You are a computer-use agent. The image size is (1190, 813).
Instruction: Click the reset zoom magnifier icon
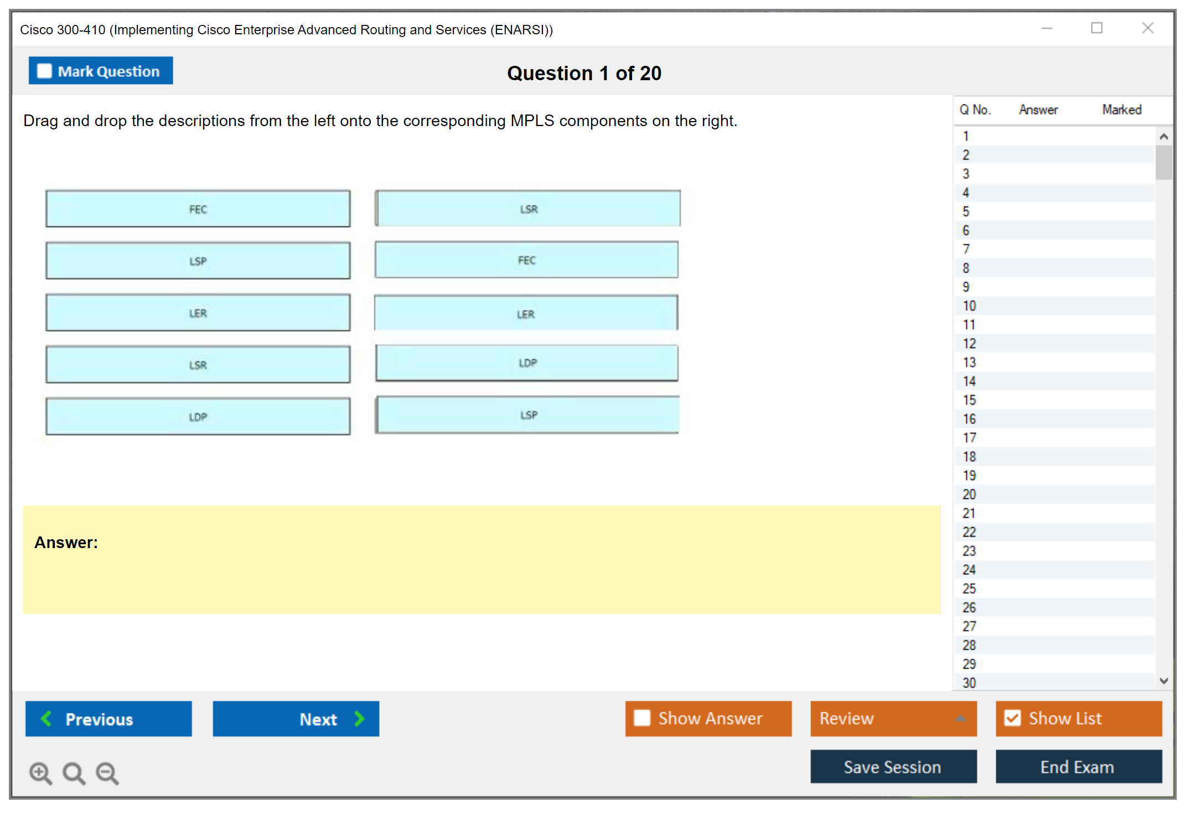tap(73, 773)
